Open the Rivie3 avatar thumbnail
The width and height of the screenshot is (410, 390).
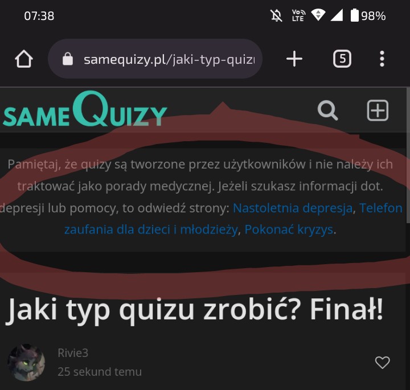pos(26,362)
